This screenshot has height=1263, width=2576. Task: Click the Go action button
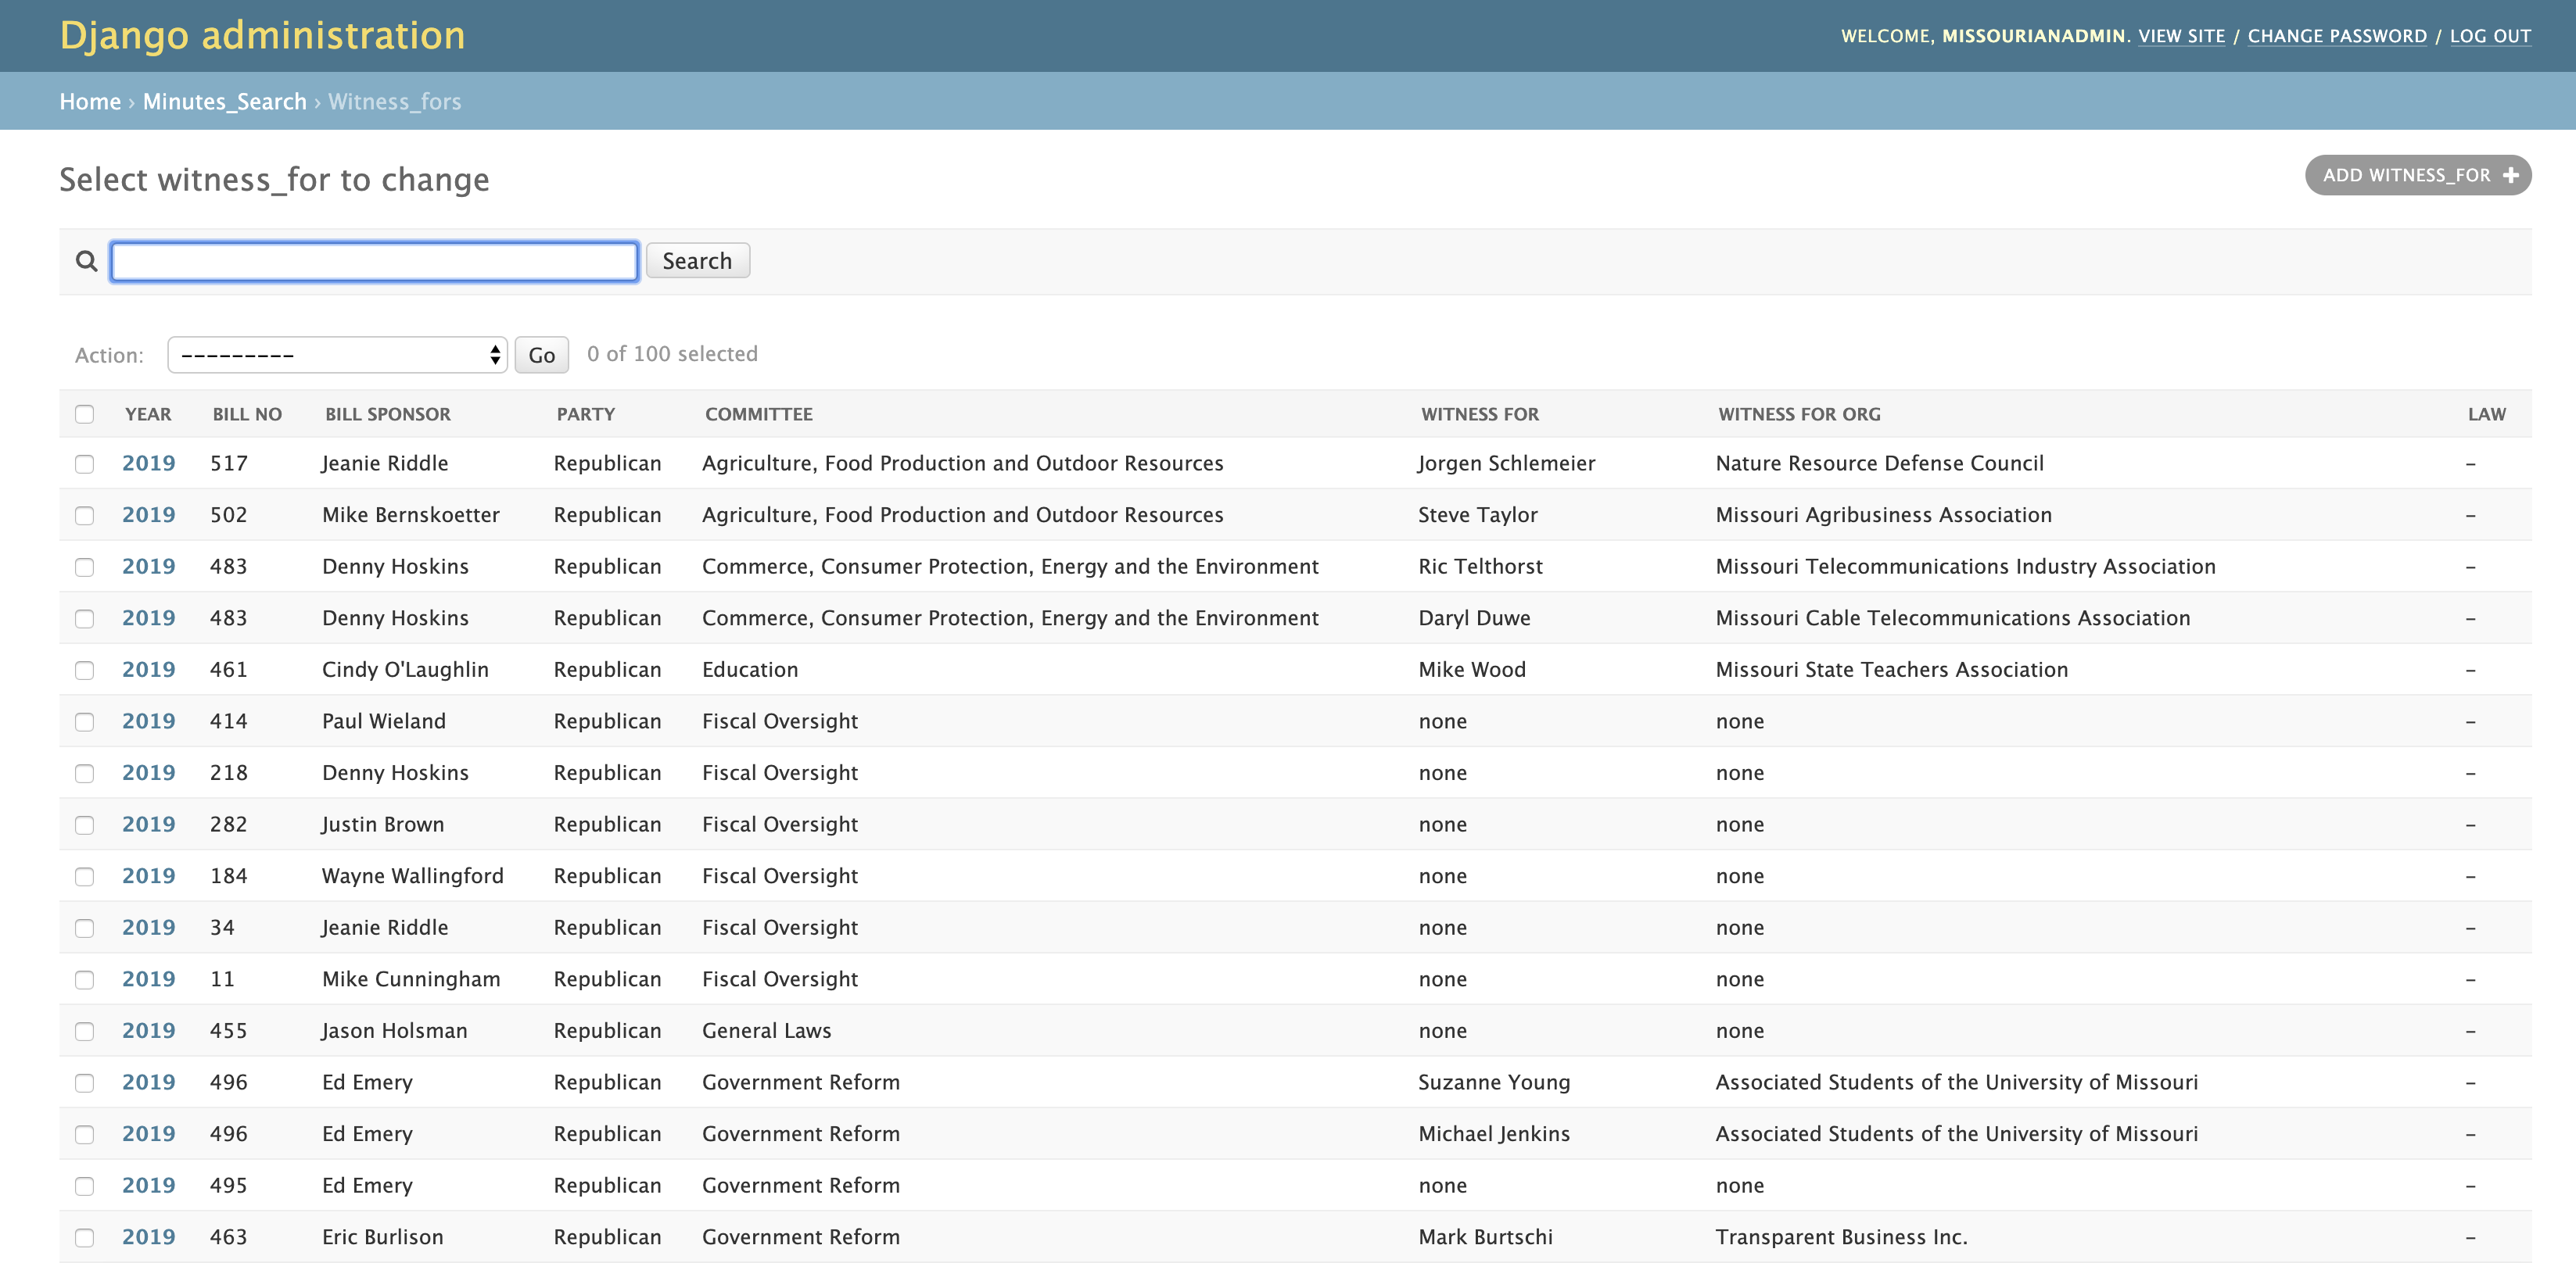(x=541, y=355)
